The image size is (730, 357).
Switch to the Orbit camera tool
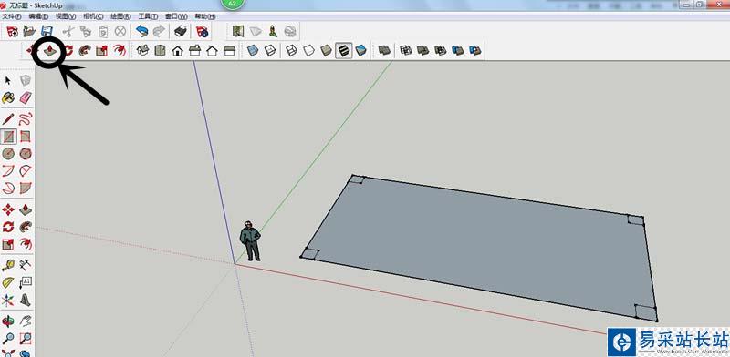pos(8,321)
